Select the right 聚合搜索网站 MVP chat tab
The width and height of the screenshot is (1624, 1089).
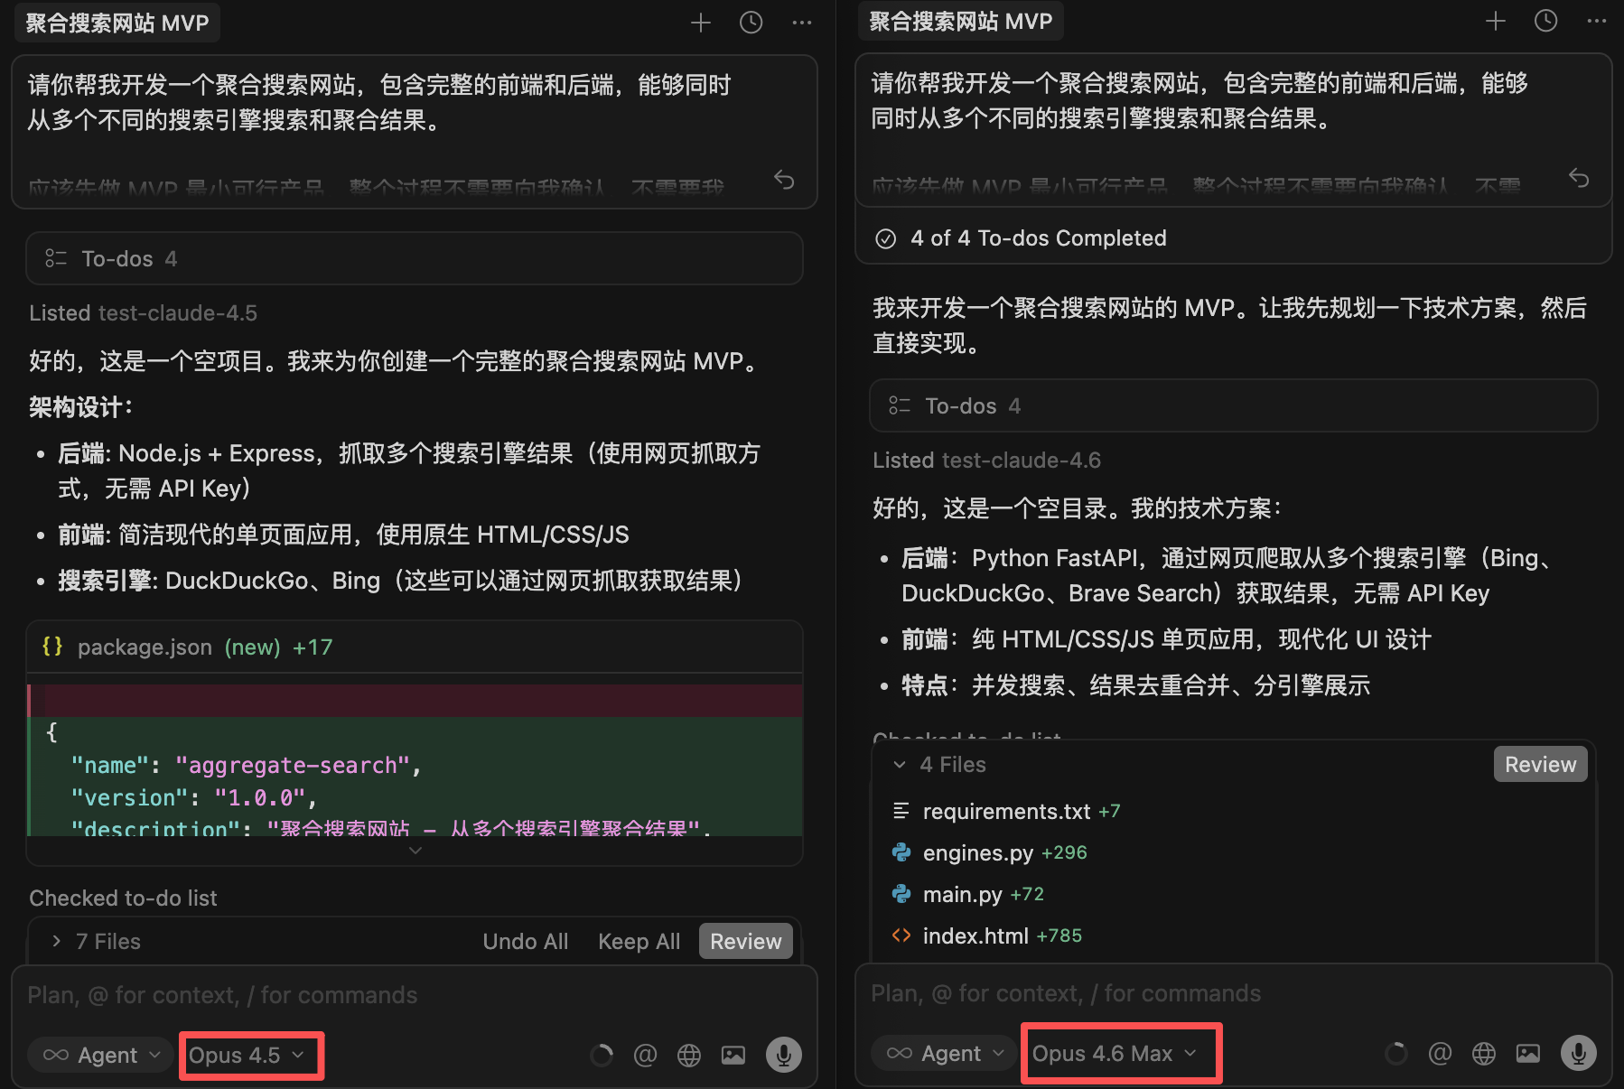[961, 21]
